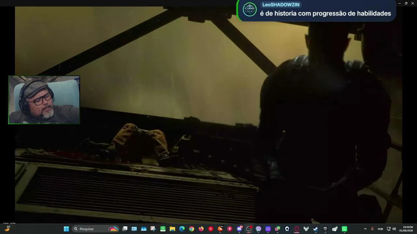Viewport: 417px width, 234px height.
Task: Open WhatsApp from the taskbar
Action: (x=344, y=229)
